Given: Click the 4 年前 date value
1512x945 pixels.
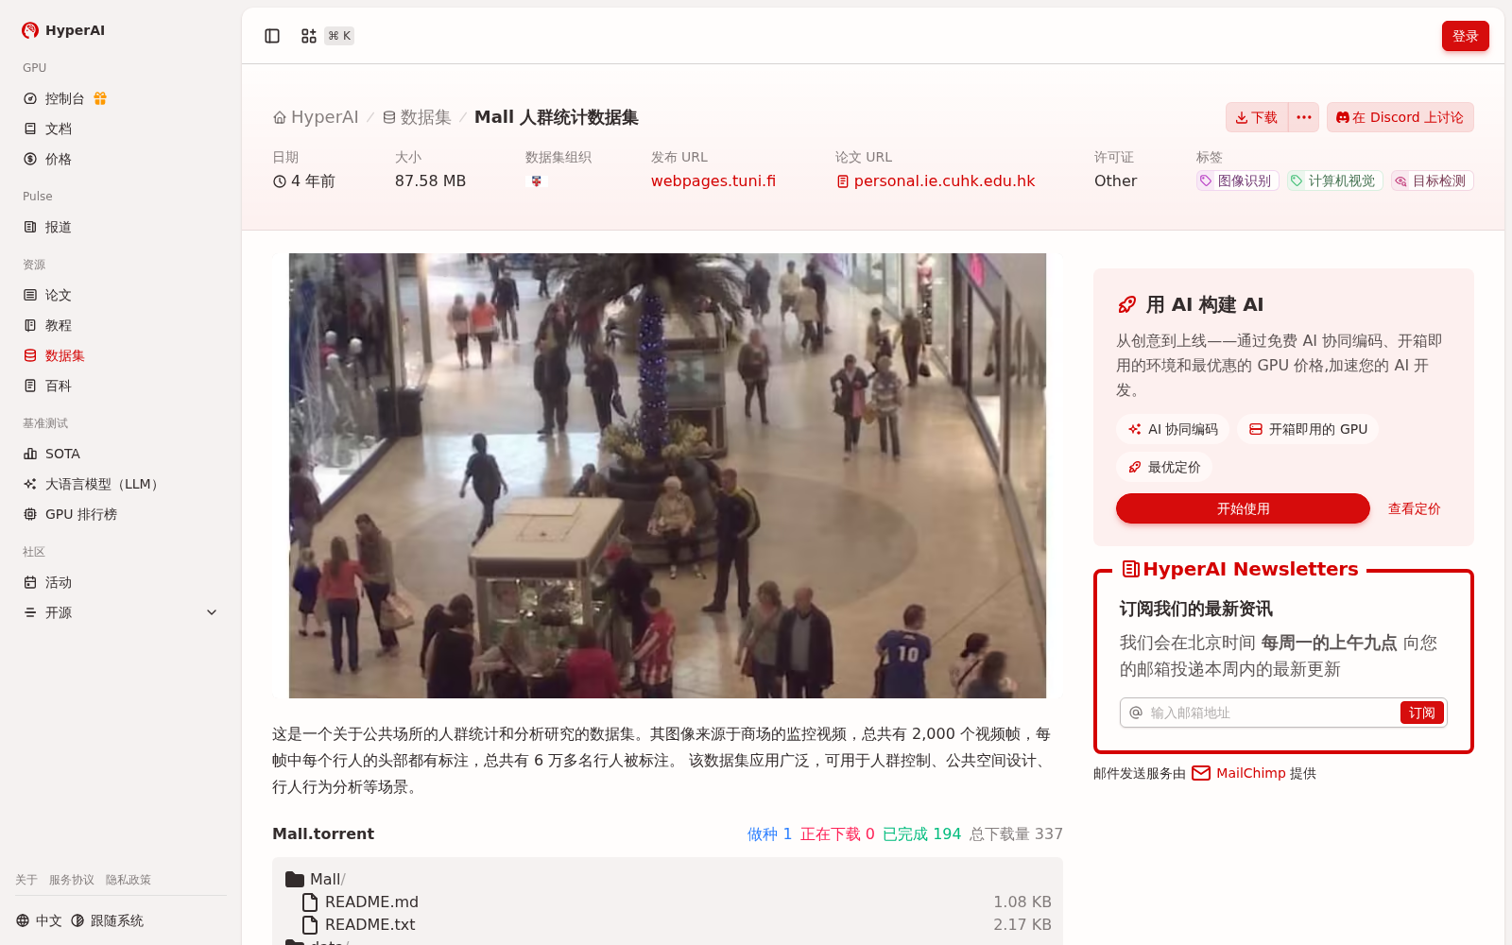Looking at the screenshot, I should [304, 180].
